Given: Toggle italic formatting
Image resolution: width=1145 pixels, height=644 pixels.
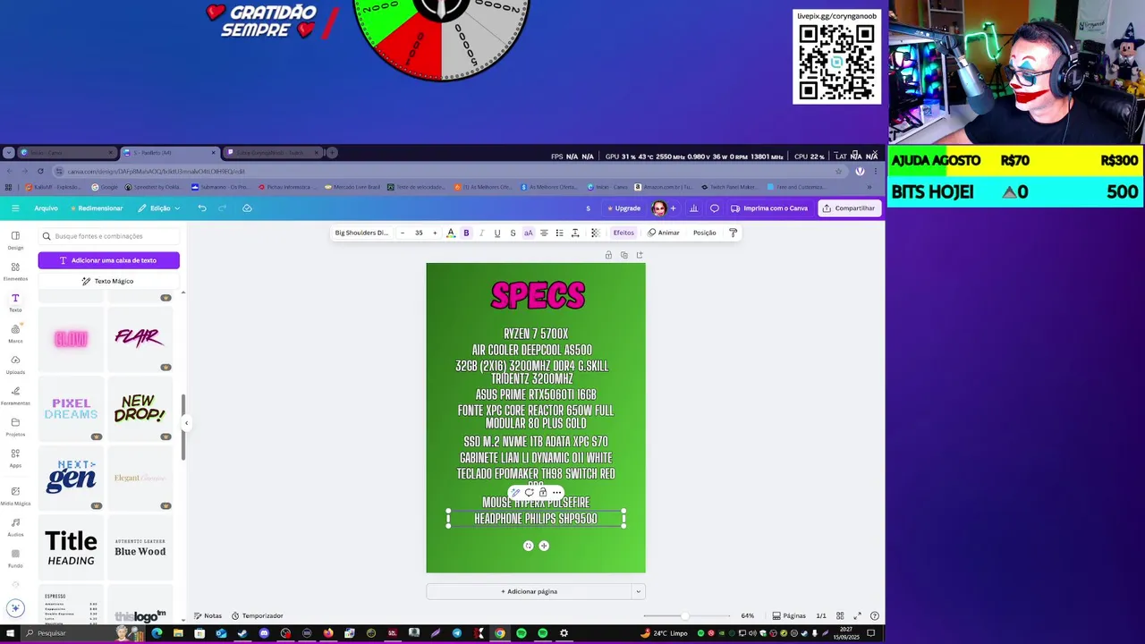Looking at the screenshot, I should pos(481,233).
